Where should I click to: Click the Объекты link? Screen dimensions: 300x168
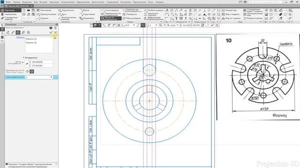pos(20,37)
